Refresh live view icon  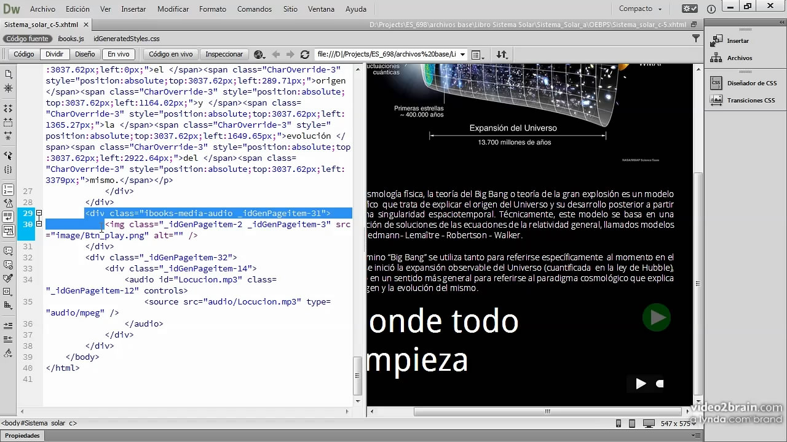click(x=304, y=54)
